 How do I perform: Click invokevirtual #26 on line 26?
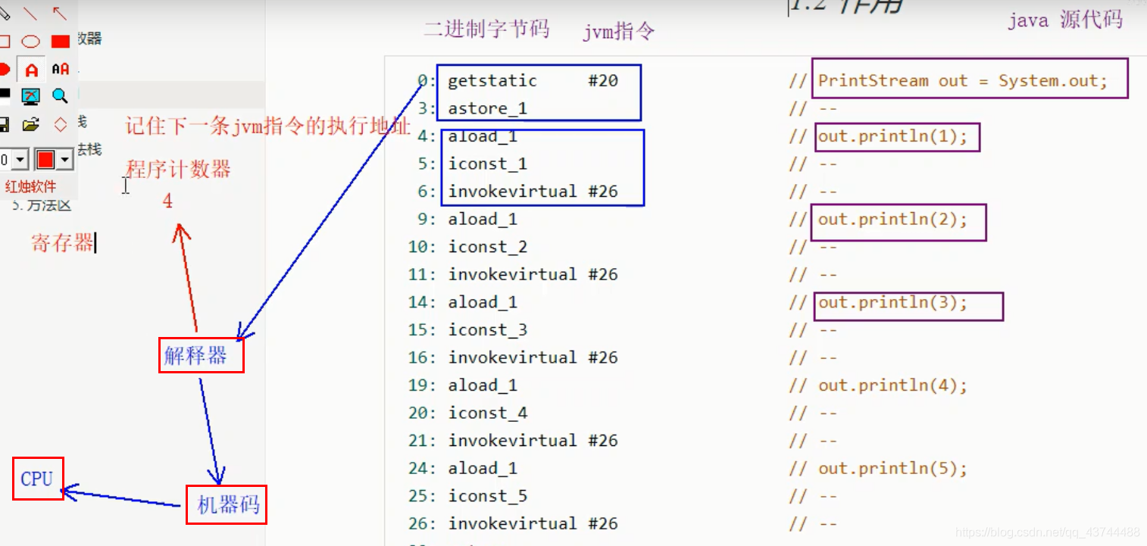click(533, 523)
